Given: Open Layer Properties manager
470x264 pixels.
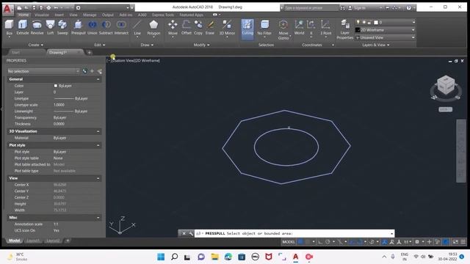Looking at the screenshot, I should (x=344, y=29).
